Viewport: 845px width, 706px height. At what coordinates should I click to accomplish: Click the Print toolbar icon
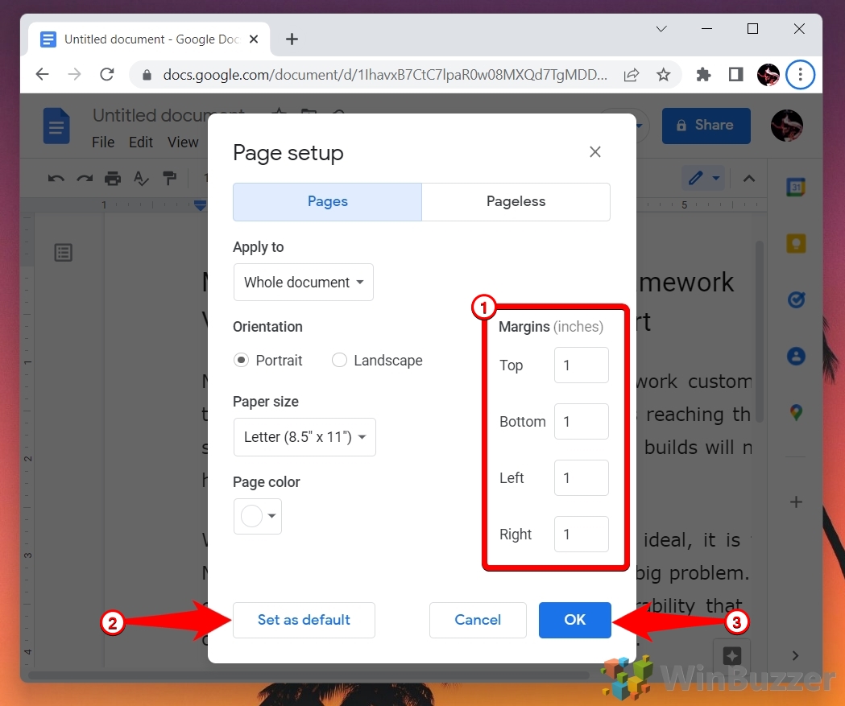coord(113,178)
